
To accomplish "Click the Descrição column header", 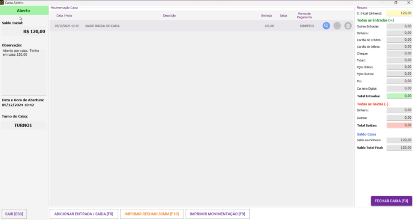I will (169, 16).
